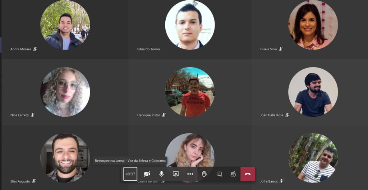Viewport: 368px width, 190px height.
Task: Open the more actions ellipsis menu
Action: (190, 174)
